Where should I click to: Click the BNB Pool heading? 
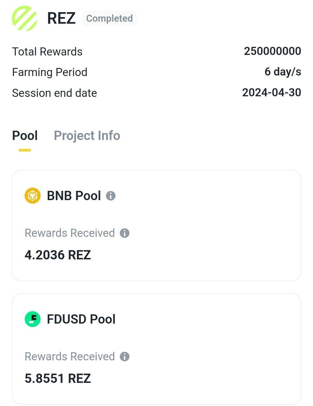pos(74,196)
